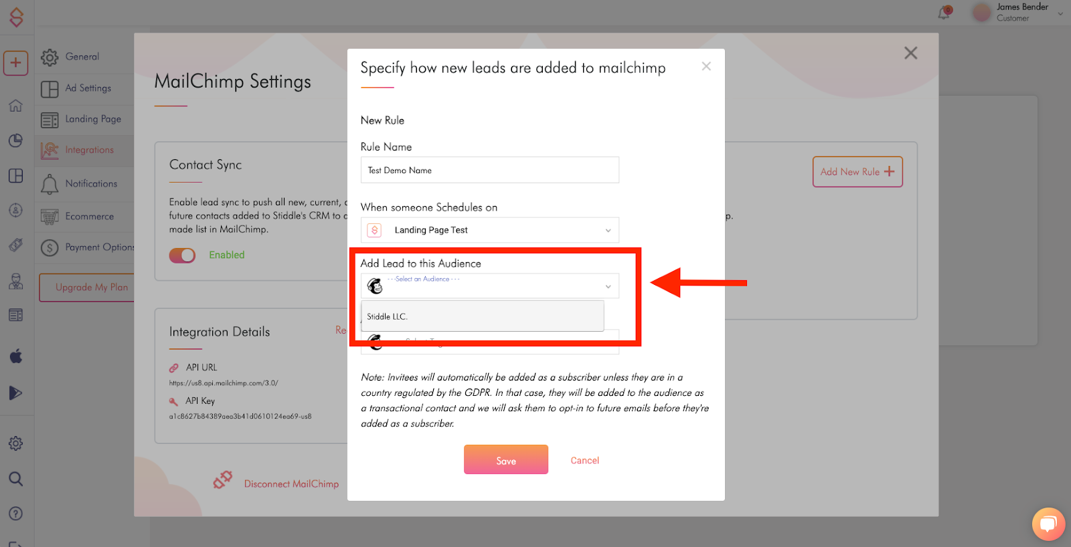The width and height of the screenshot is (1071, 547).
Task: Click the play arrow icon in sidebar
Action: [16, 393]
